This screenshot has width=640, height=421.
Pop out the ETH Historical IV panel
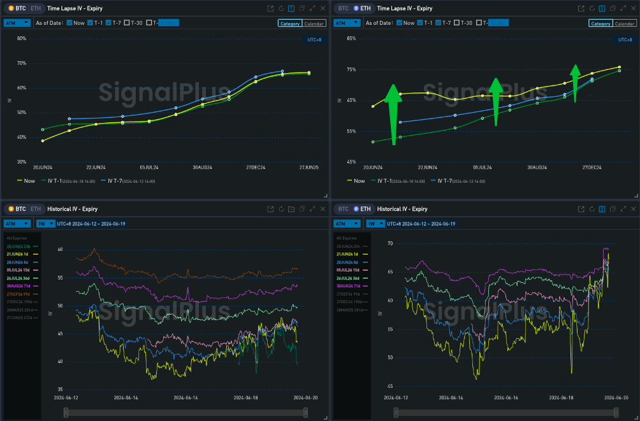pos(581,209)
